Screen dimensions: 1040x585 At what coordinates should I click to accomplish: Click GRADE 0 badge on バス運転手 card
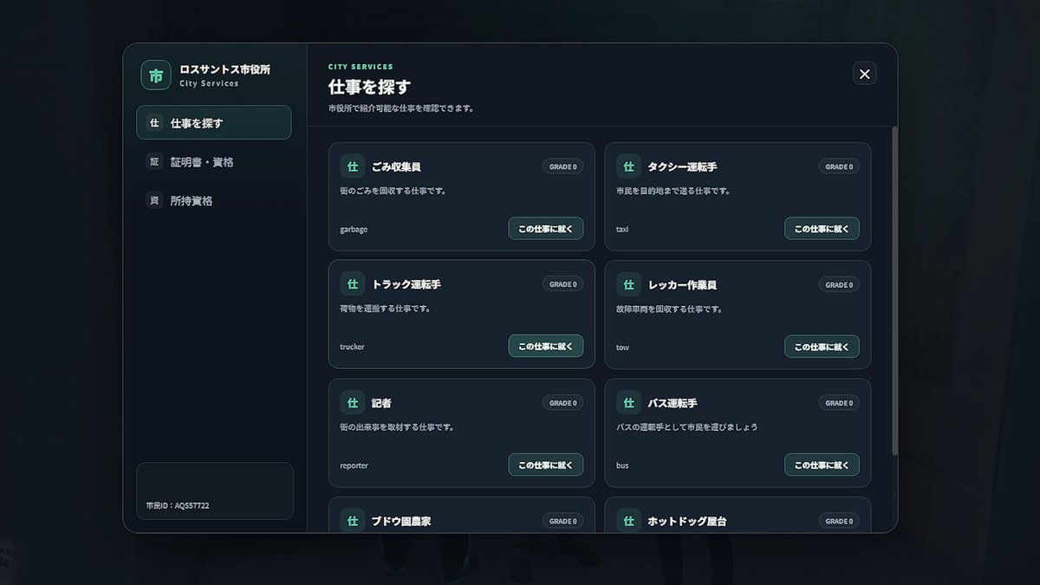[839, 403]
